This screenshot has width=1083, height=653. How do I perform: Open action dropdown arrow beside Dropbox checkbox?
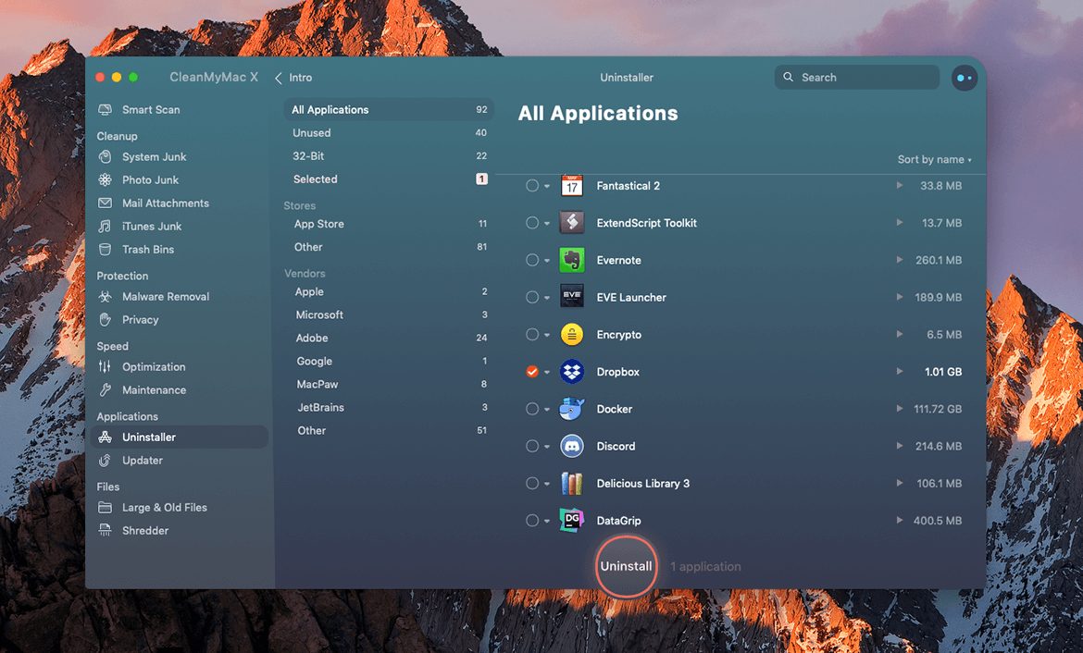pyautogui.click(x=547, y=372)
